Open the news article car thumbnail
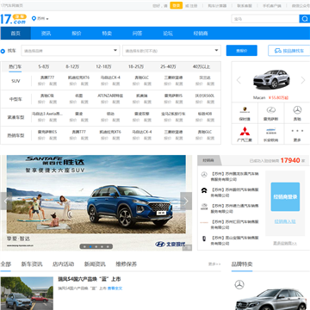Screen dimensions: 310x310 tap(27, 294)
